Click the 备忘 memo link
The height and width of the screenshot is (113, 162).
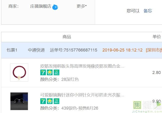pos(148,11)
